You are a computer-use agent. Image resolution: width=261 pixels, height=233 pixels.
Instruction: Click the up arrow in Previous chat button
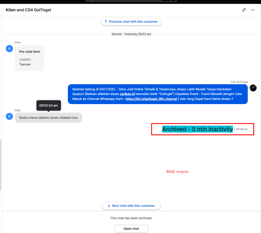click(106, 22)
